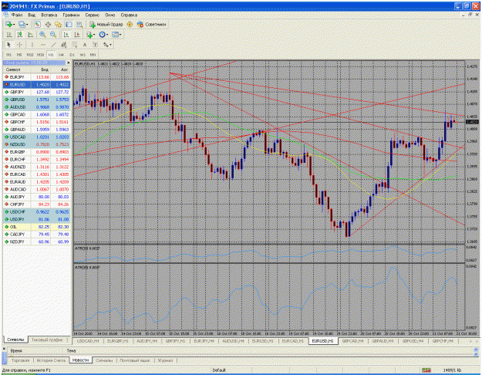The width and height of the screenshot is (482, 375).
Task: Close the Terminal panel
Action: (5, 349)
